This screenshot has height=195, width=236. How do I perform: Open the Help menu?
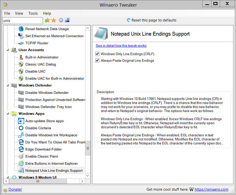pos(47,13)
